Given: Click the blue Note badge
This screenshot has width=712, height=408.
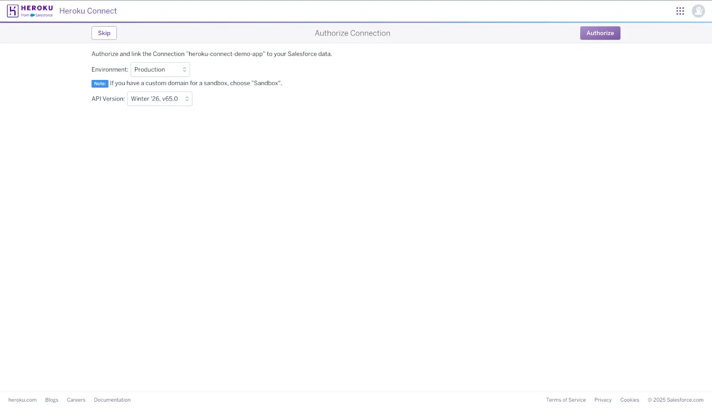Looking at the screenshot, I should click(100, 84).
